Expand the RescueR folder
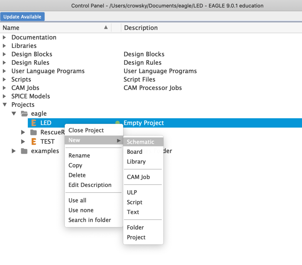 pyautogui.click(x=23, y=132)
